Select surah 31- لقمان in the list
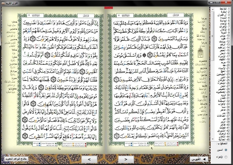 tap(225, 98)
